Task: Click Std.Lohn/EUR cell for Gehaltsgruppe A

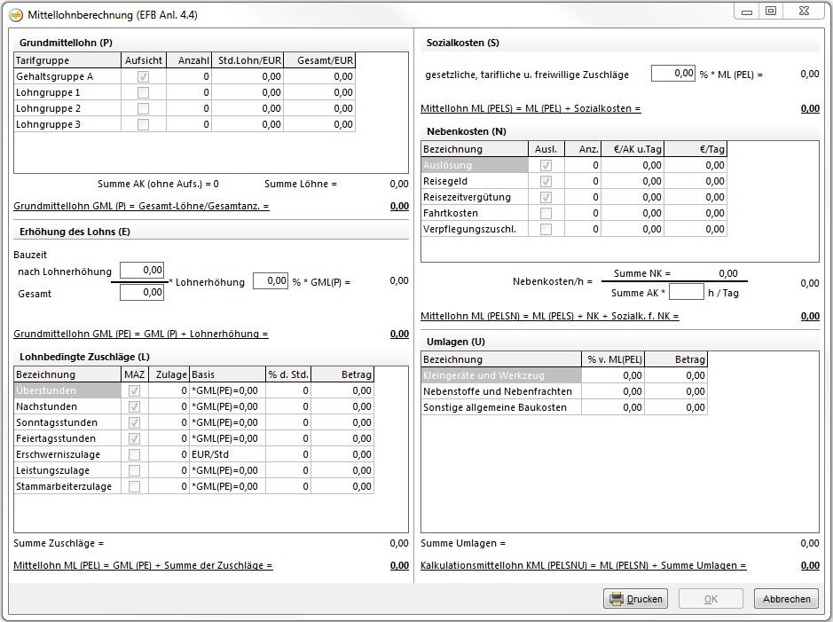Action: (x=248, y=76)
